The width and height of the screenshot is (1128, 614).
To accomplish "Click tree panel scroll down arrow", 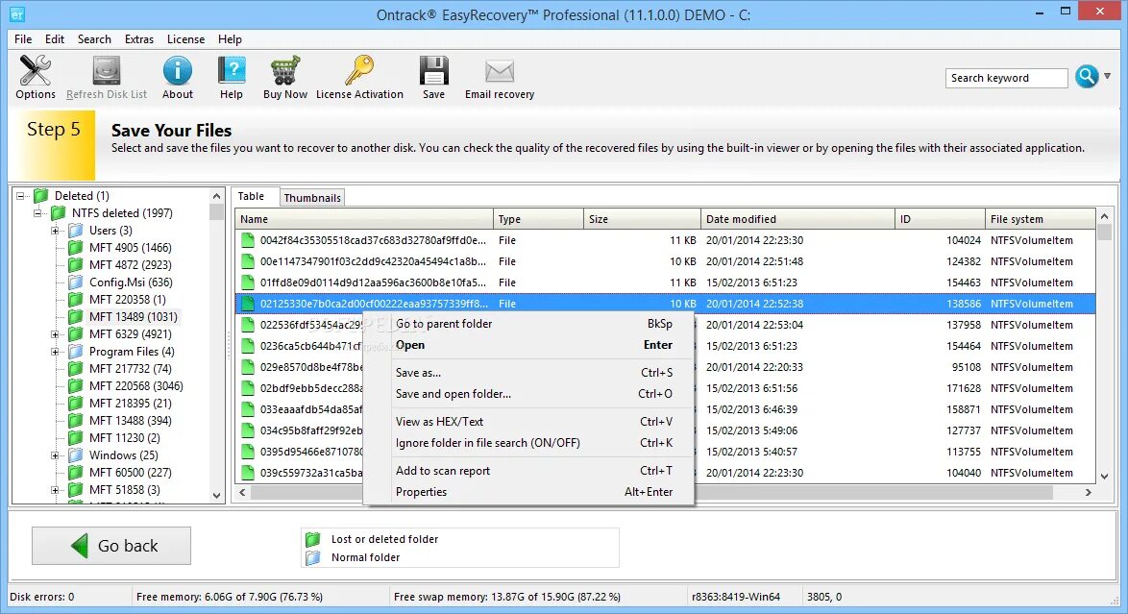I will 216,495.
